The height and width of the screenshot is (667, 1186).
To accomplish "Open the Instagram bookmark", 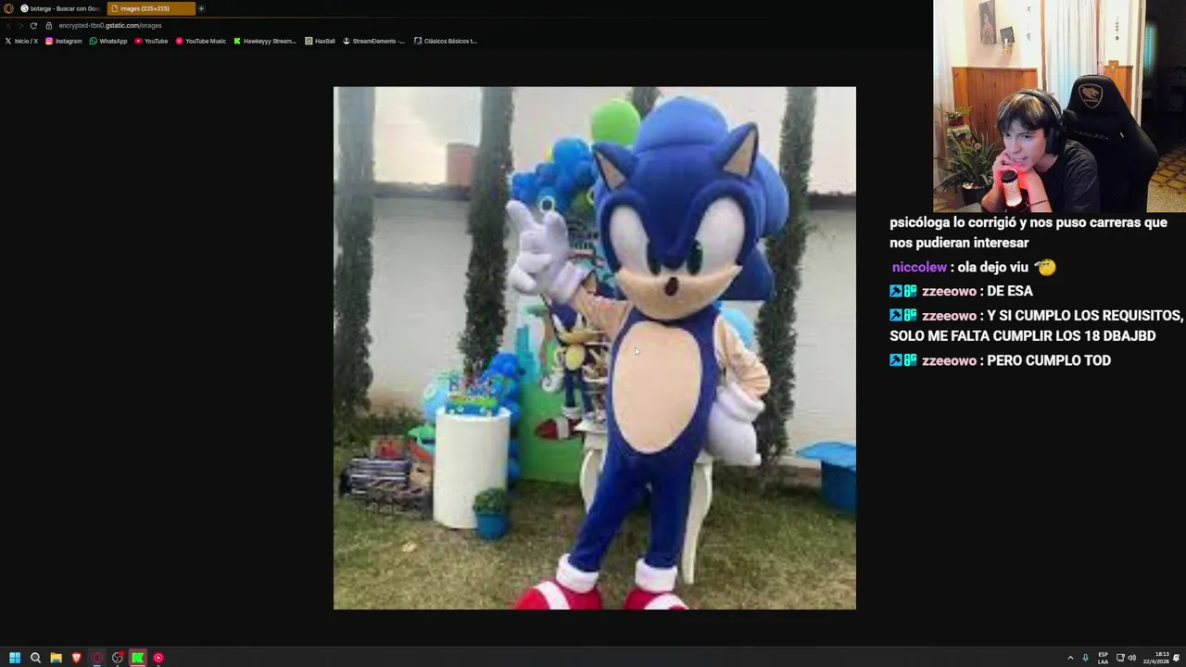I will click(x=64, y=41).
